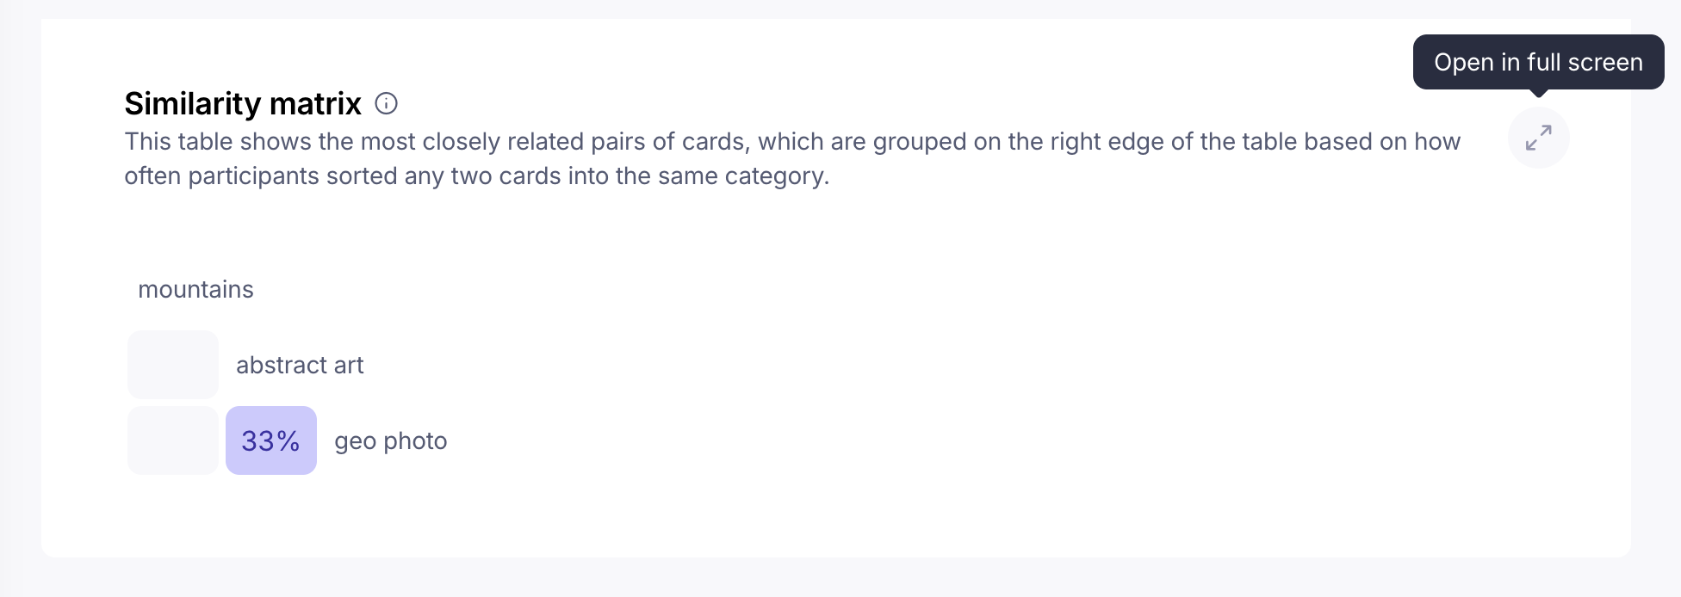1681x597 pixels.
Task: Select the empty cell left of abstract art
Action: [173, 365]
